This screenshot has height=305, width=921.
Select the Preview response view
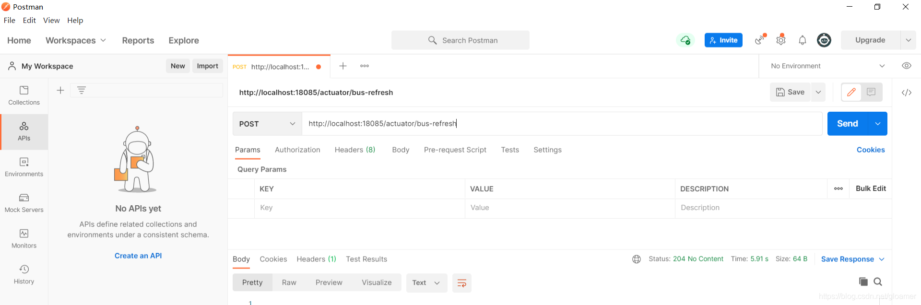(x=329, y=283)
